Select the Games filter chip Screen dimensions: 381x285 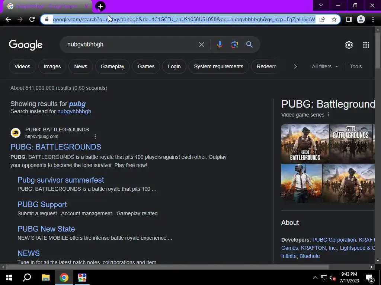point(146,66)
